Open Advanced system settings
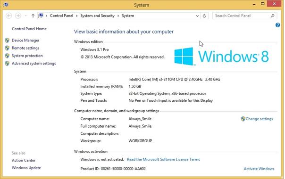This screenshot has width=285, height=179. tap(34, 64)
